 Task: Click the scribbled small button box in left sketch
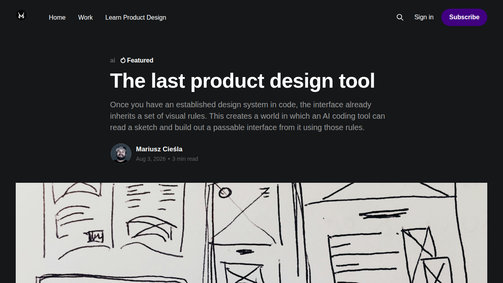click(95, 236)
